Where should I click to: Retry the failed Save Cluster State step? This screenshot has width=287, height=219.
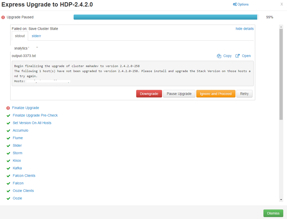click(244, 94)
